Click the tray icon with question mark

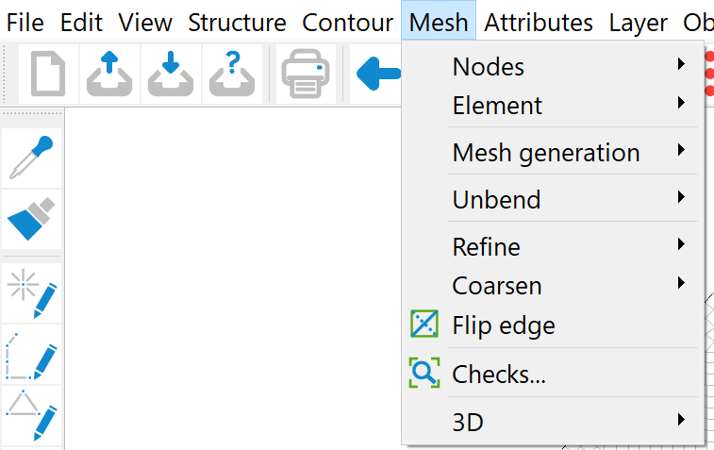click(x=231, y=74)
